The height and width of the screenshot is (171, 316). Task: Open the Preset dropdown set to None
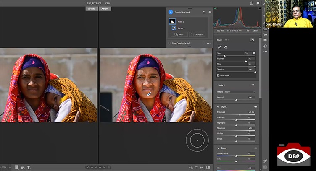pyautogui.click(x=240, y=92)
